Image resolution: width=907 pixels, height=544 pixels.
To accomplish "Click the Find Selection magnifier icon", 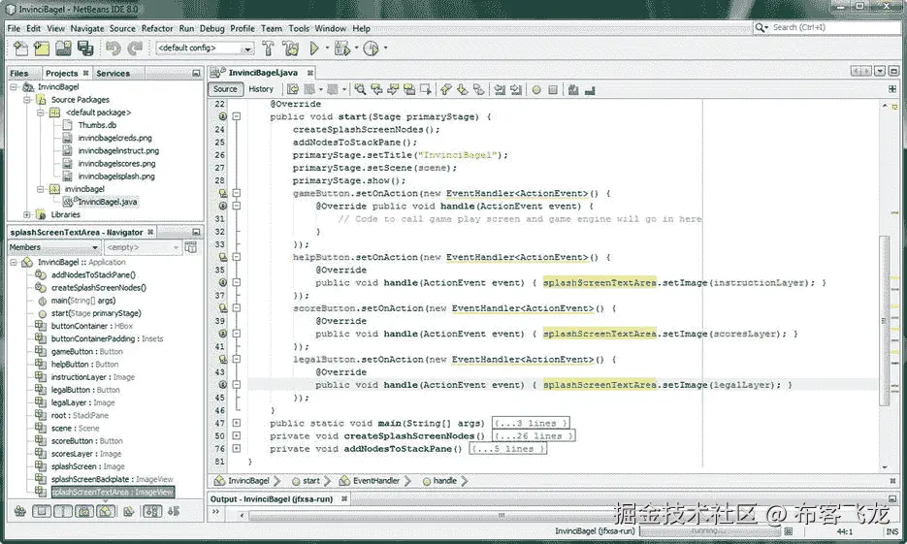I will [x=360, y=89].
